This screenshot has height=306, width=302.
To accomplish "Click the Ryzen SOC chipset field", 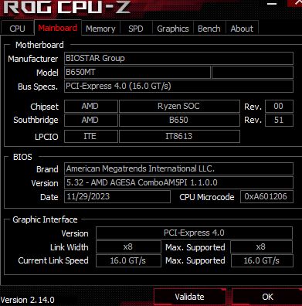I will [179, 106].
